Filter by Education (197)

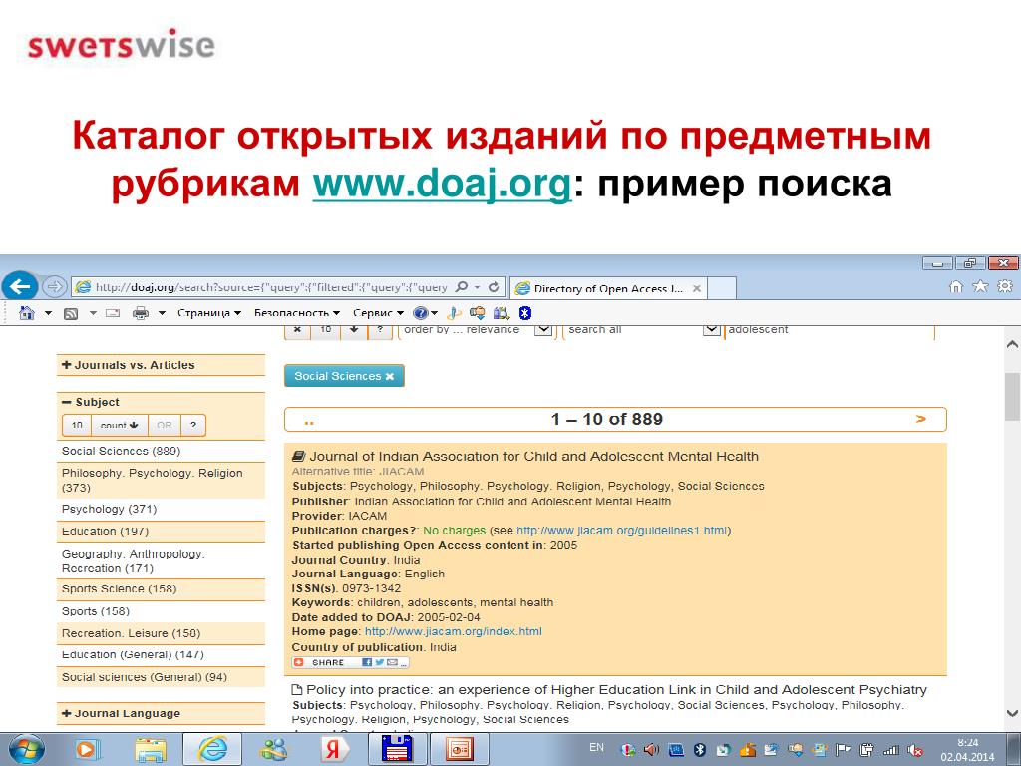point(161,531)
